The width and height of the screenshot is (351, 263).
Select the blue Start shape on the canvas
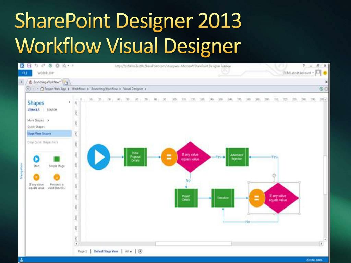[99, 157]
